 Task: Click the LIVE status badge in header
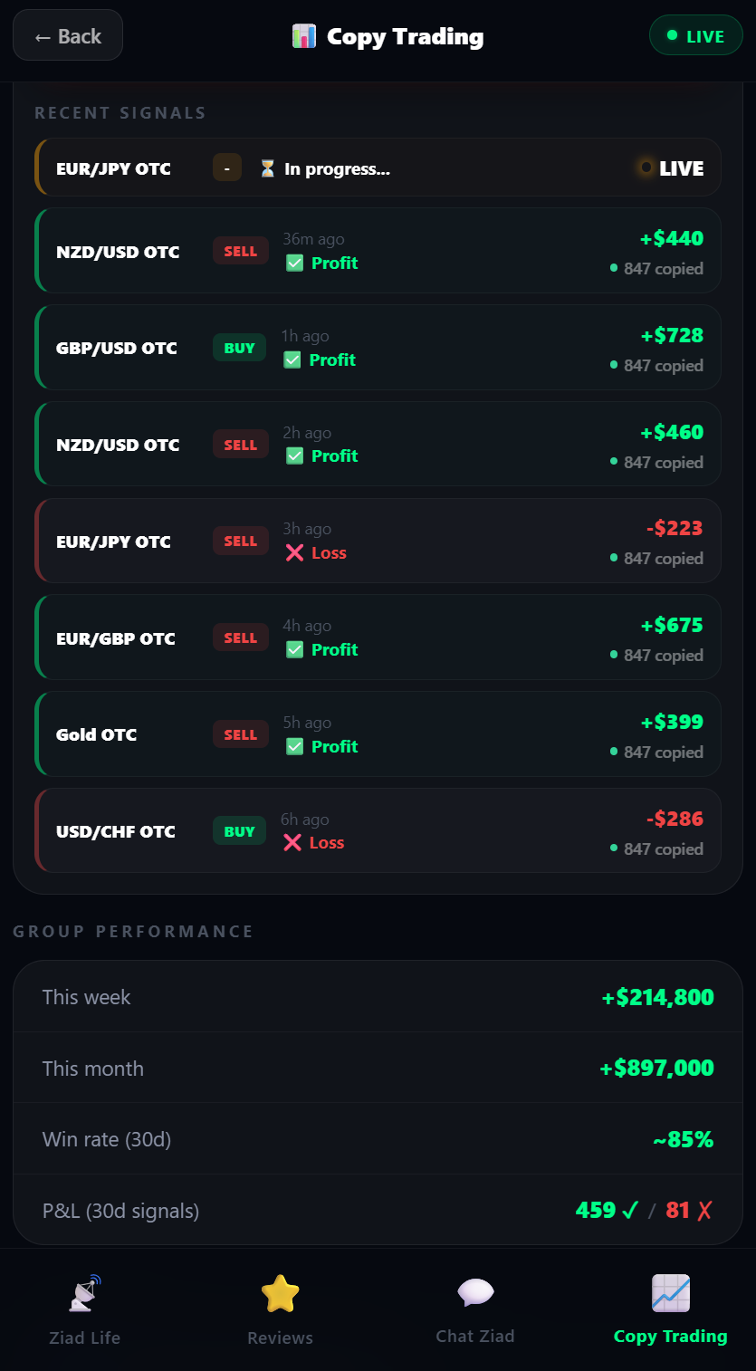click(x=695, y=36)
